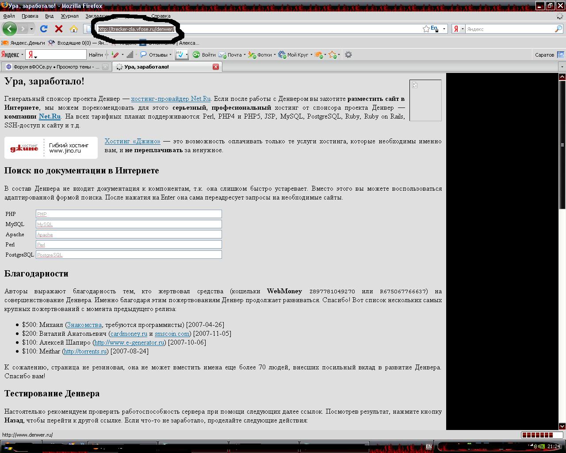The height and width of the screenshot is (453, 566).
Task: Open the Журнал menu
Action: pos(69,16)
